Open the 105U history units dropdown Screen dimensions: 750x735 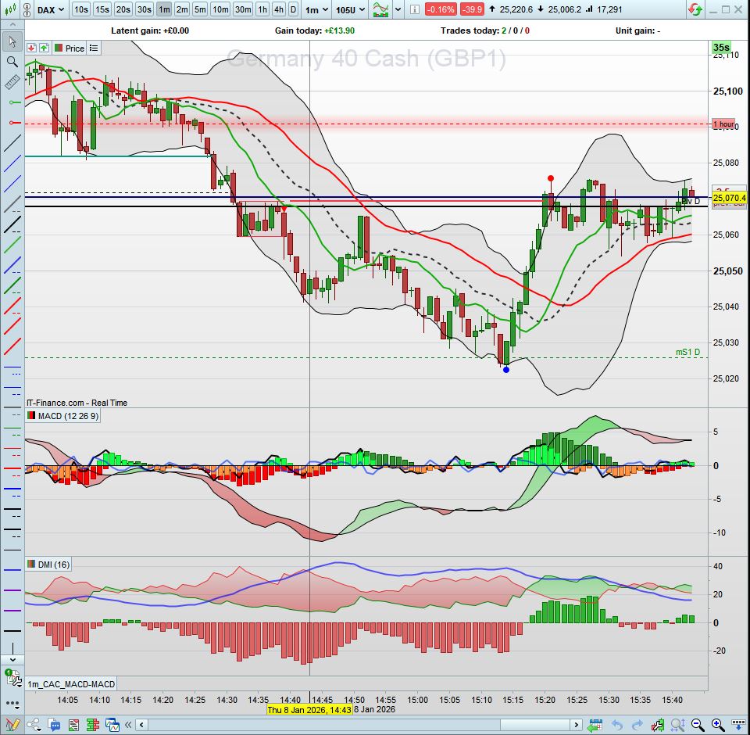point(351,9)
